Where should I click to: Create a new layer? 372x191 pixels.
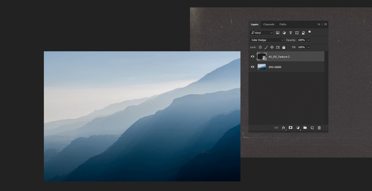pyautogui.click(x=312, y=128)
